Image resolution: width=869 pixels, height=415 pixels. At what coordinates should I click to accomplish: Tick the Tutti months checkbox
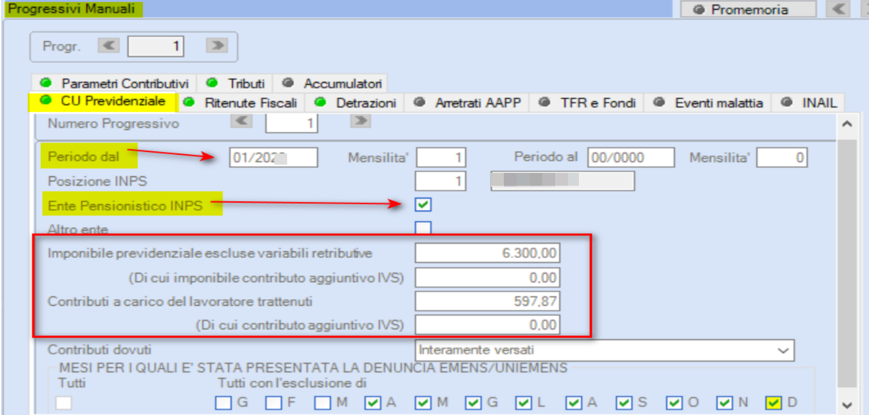tap(63, 402)
